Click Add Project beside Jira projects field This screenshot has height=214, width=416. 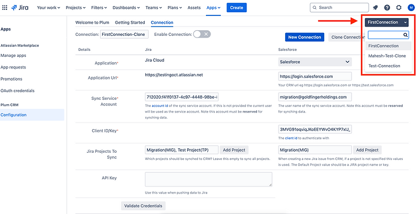coord(234,150)
